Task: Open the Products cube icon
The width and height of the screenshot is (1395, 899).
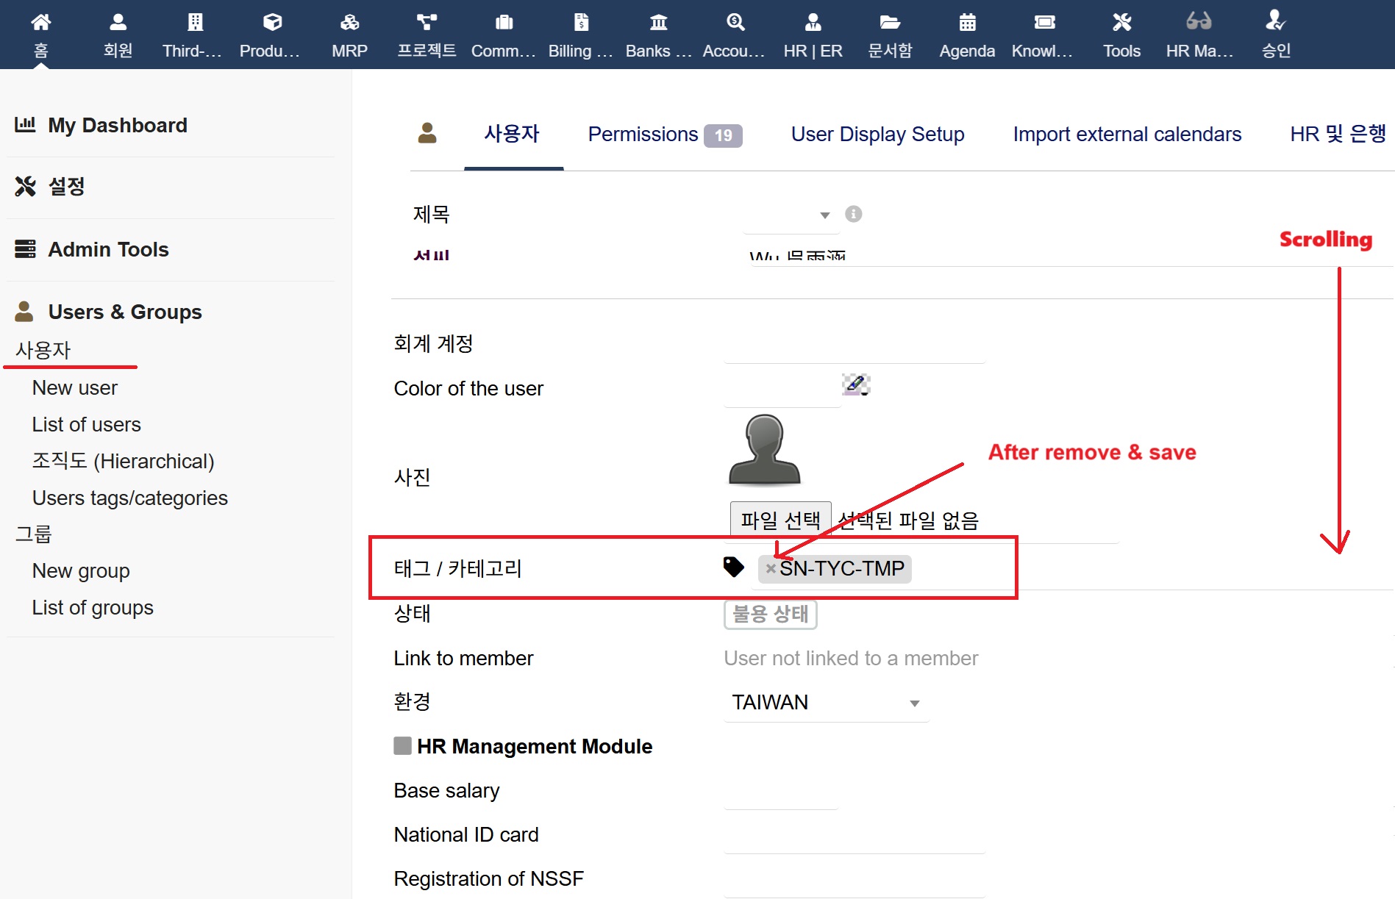Action: [x=272, y=22]
